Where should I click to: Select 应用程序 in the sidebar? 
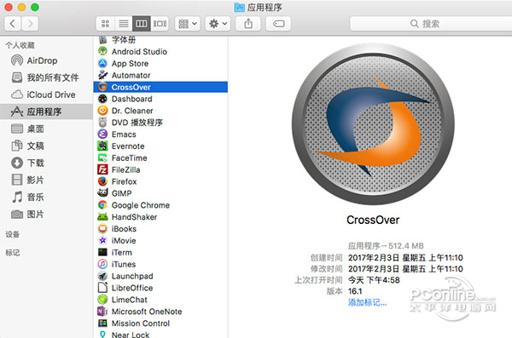(46, 112)
